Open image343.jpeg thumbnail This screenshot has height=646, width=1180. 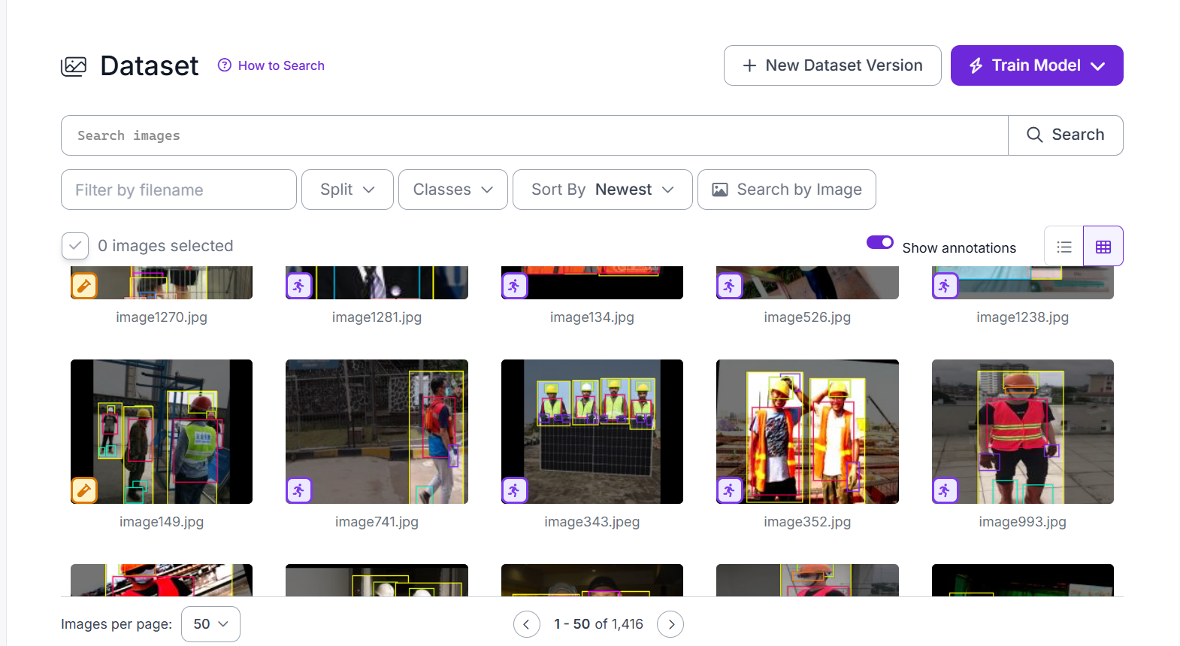[x=592, y=432]
